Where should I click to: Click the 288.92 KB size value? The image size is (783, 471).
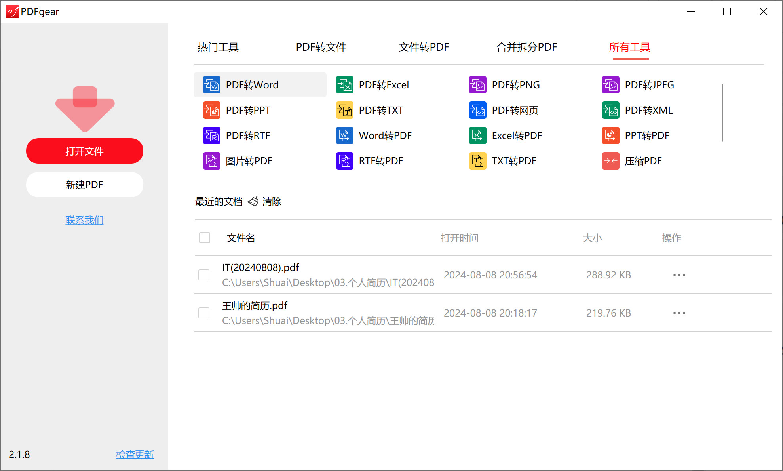(608, 275)
